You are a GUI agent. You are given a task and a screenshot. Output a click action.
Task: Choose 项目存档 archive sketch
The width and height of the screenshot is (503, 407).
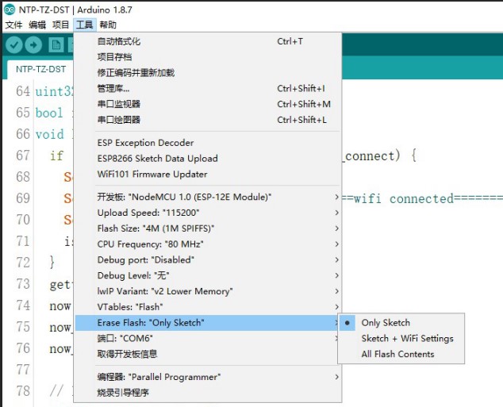coord(208,57)
